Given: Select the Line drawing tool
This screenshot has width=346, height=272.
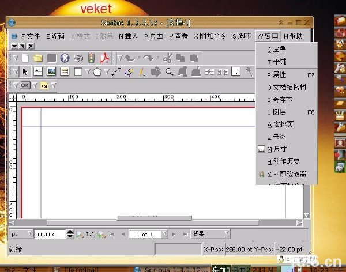Looking at the screenshot, I should pos(116,71).
